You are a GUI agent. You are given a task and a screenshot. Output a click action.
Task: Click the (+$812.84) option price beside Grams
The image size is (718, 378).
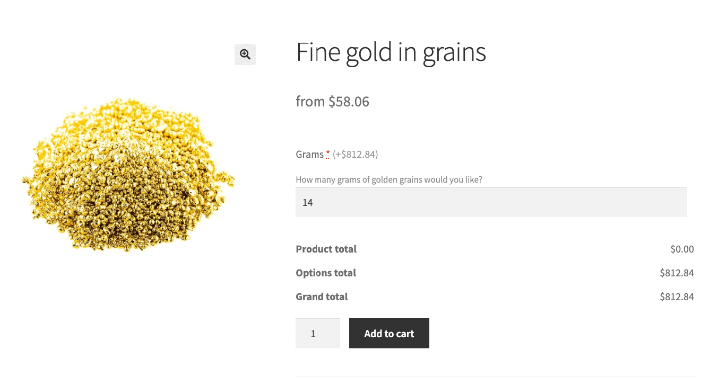355,155
